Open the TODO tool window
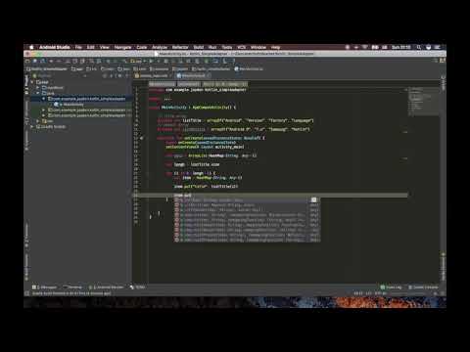Image resolution: width=470 pixels, height=352 pixels. point(137,287)
